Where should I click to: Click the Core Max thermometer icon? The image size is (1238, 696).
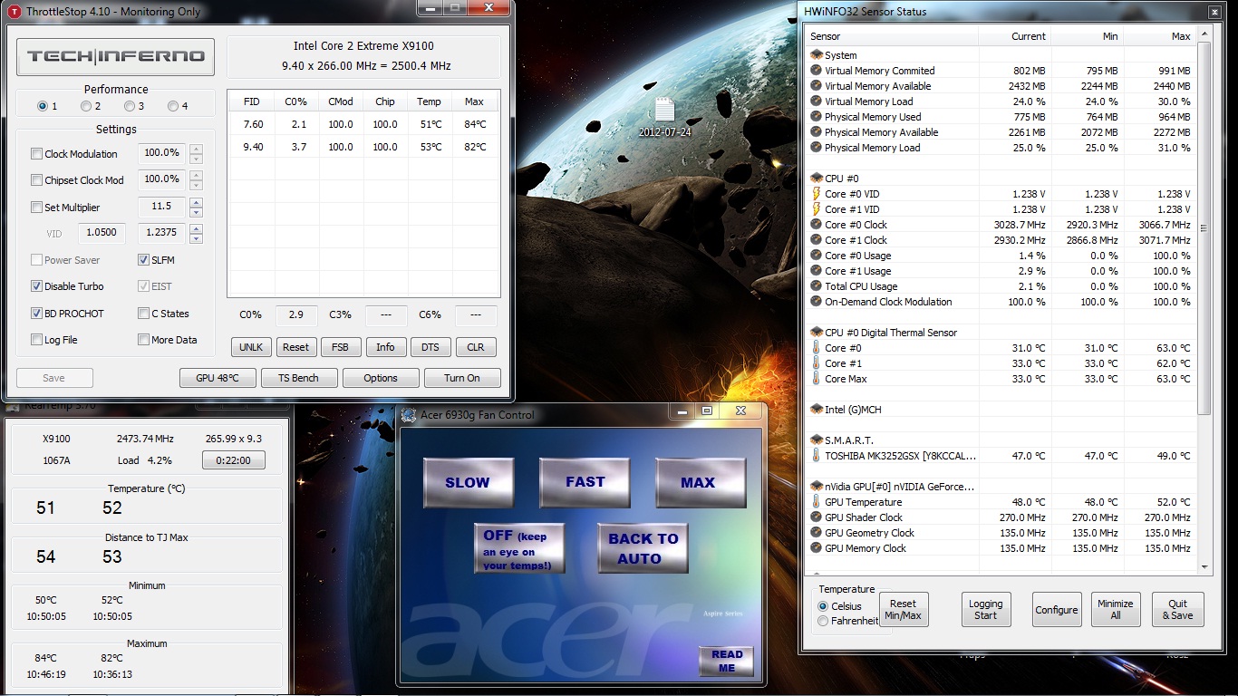pyautogui.click(x=816, y=379)
